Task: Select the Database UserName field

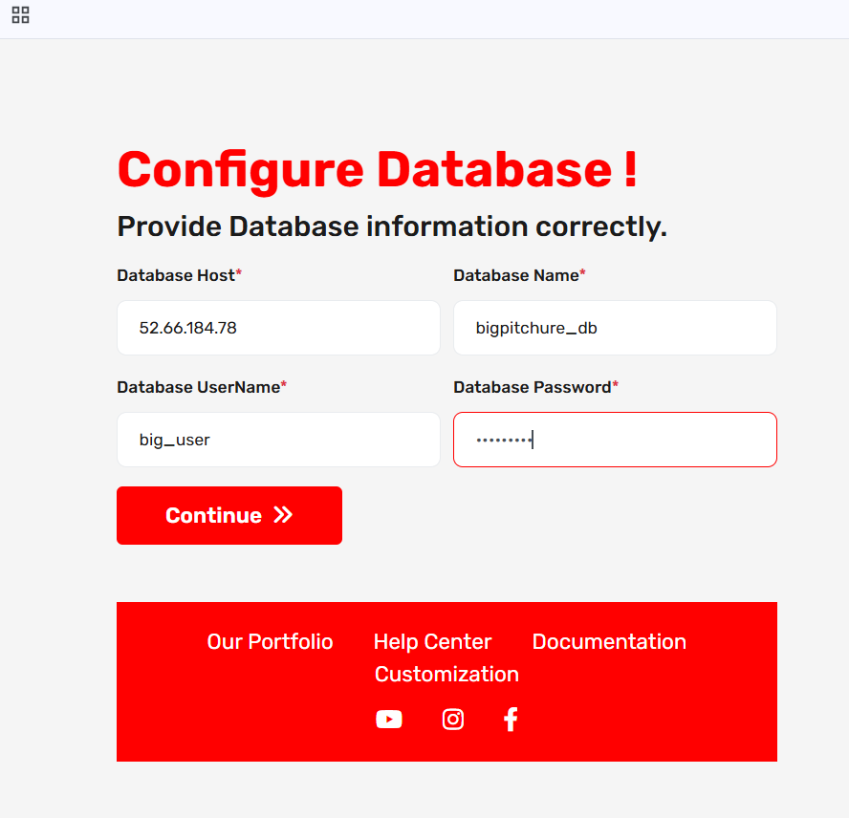Action: (x=278, y=440)
